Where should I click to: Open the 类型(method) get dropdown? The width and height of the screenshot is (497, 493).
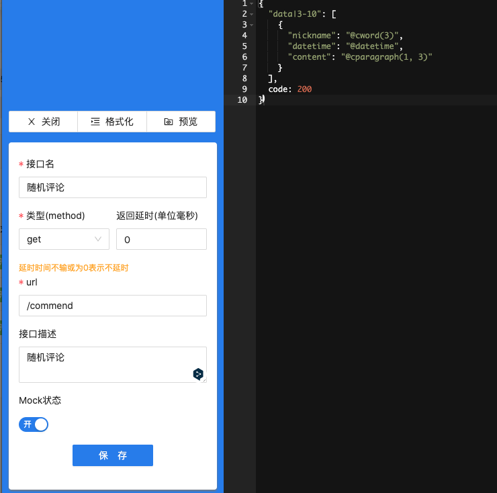point(64,239)
